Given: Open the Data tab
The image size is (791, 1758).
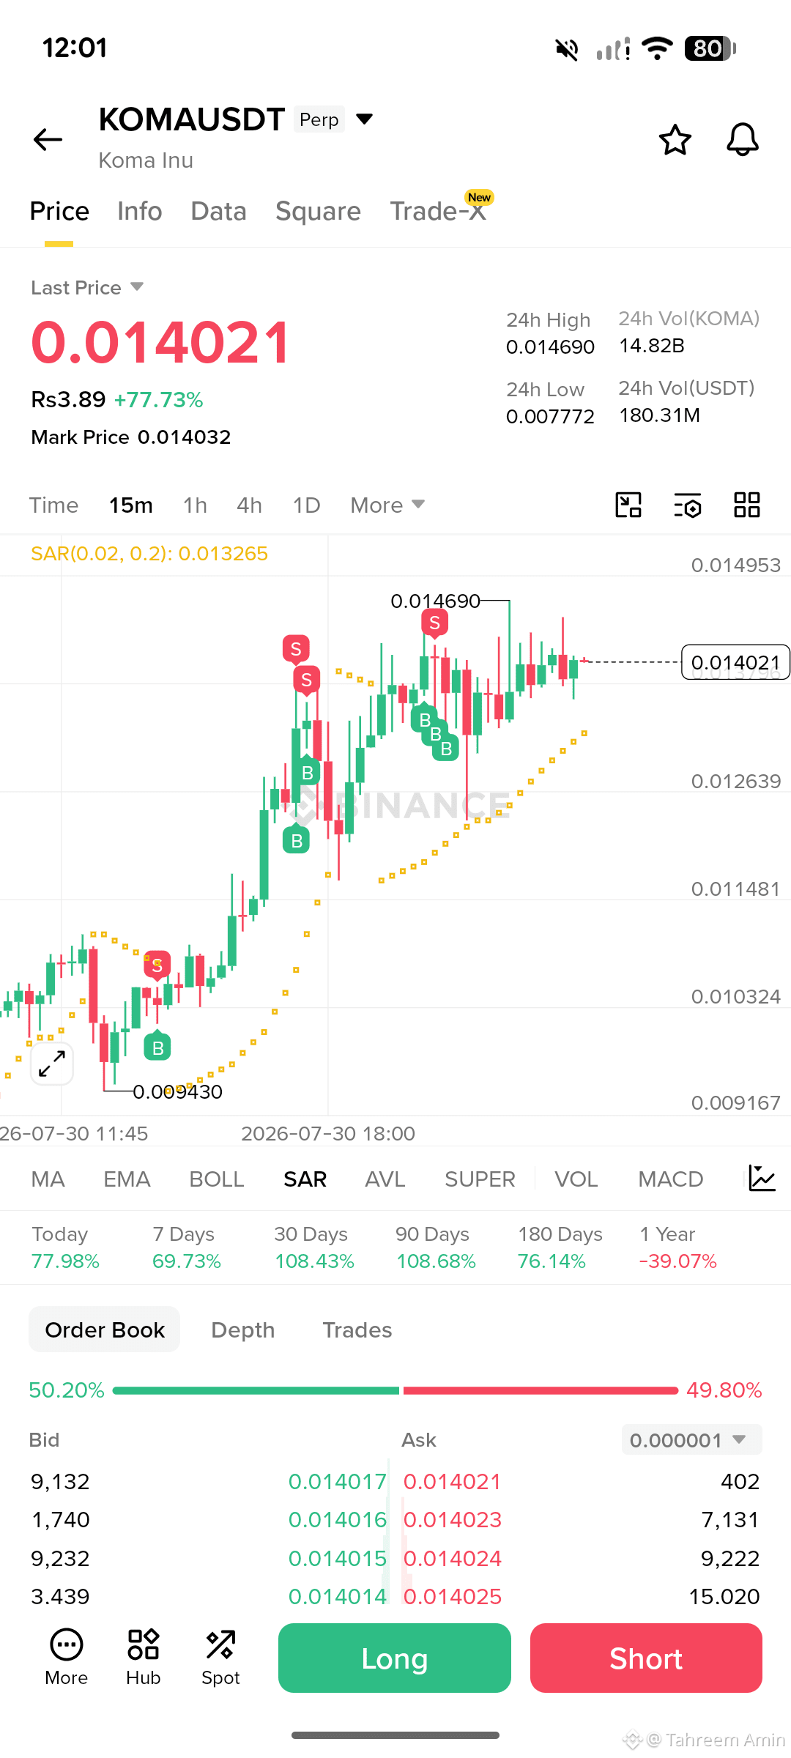Looking at the screenshot, I should (x=218, y=211).
